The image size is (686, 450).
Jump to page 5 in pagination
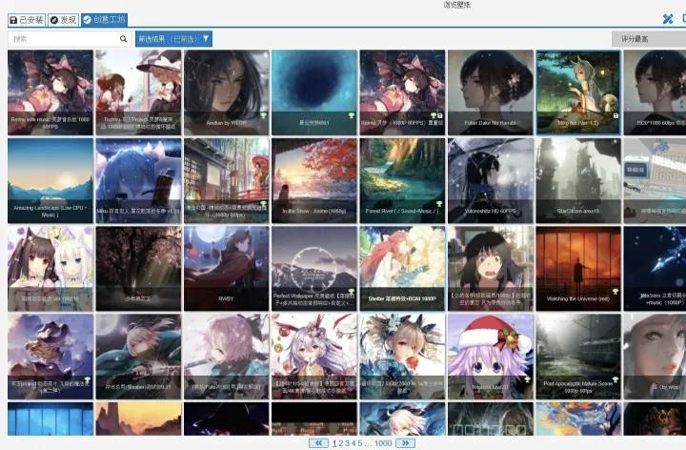[359, 443]
